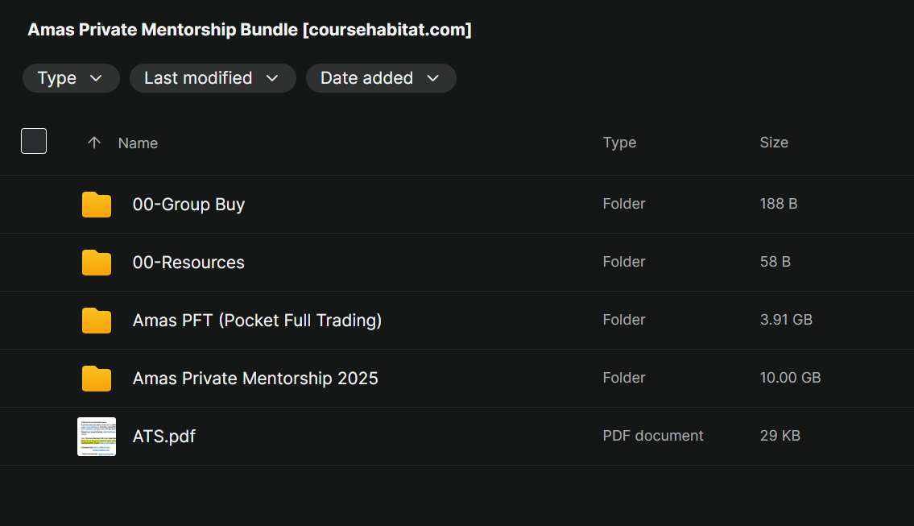Sort by the Type column header
Viewport: 914px width, 526px height.
tap(619, 143)
